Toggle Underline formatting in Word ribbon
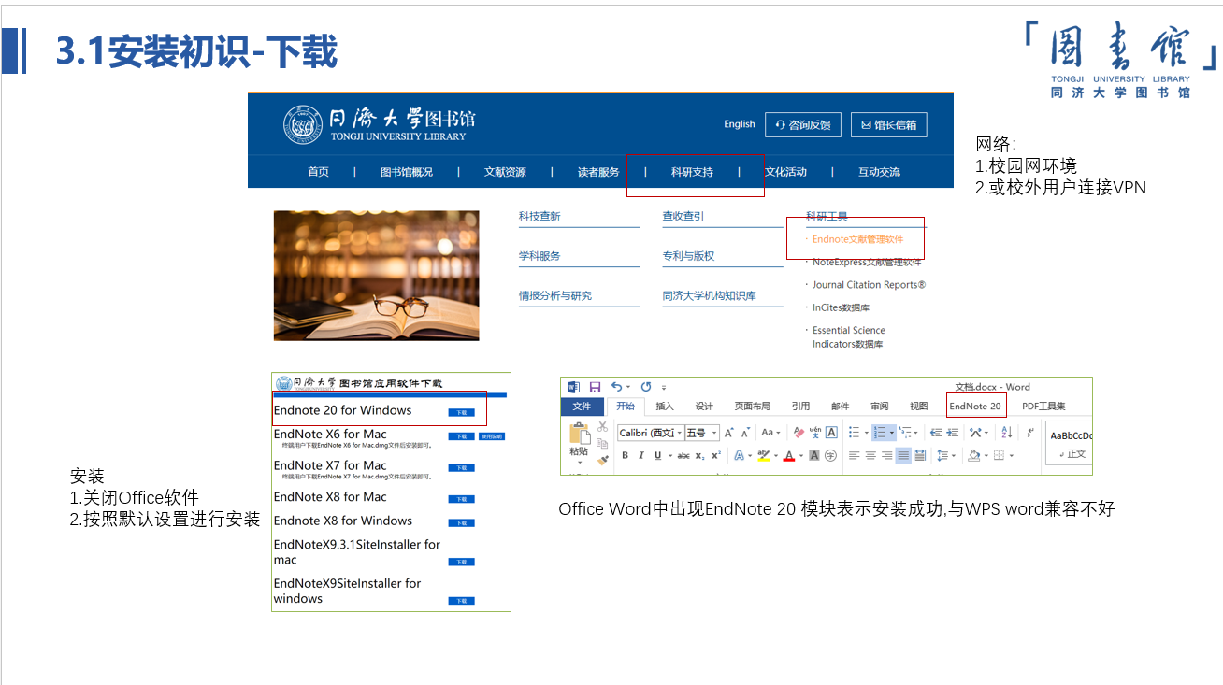Image resolution: width=1223 pixels, height=685 pixels. click(x=657, y=455)
